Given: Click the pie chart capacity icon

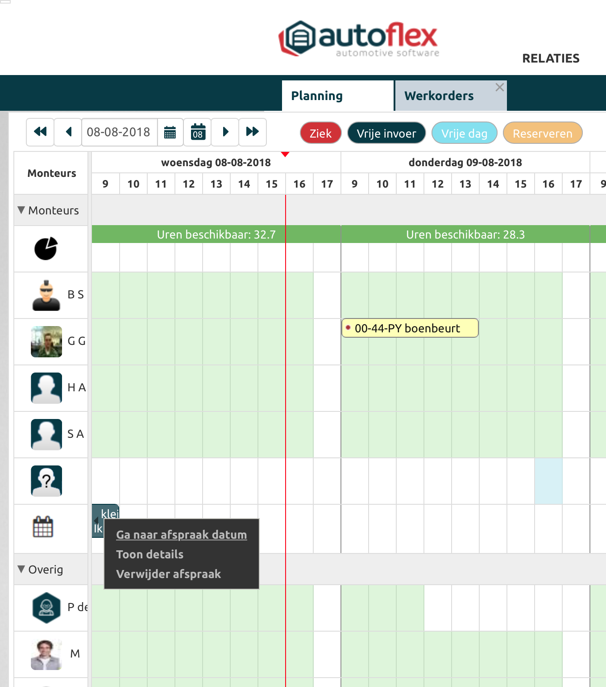Looking at the screenshot, I should [x=46, y=248].
